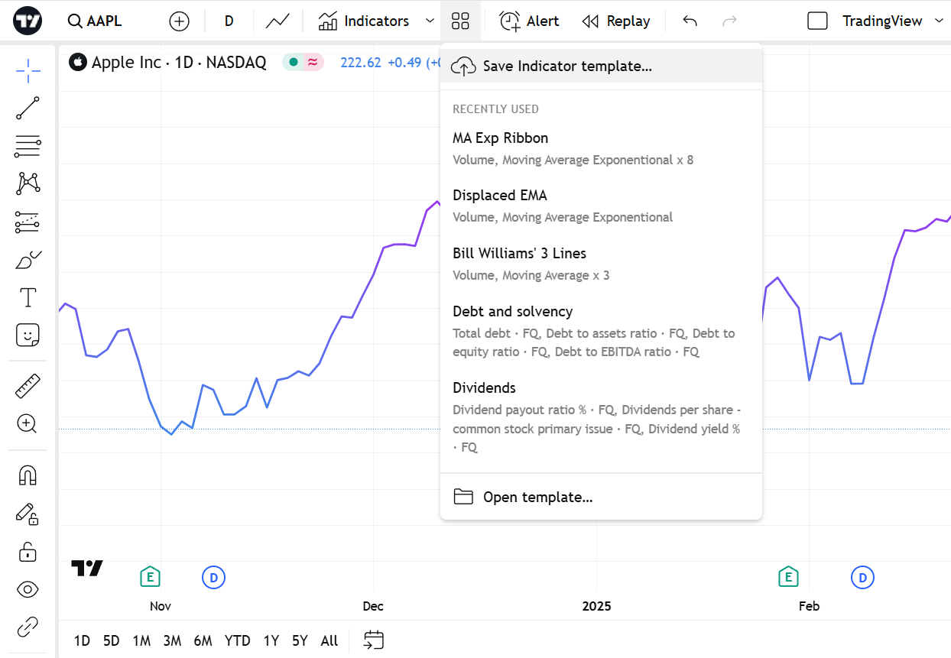Toggle stay in drawing mode
This screenshot has width=951, height=658.
click(x=28, y=514)
